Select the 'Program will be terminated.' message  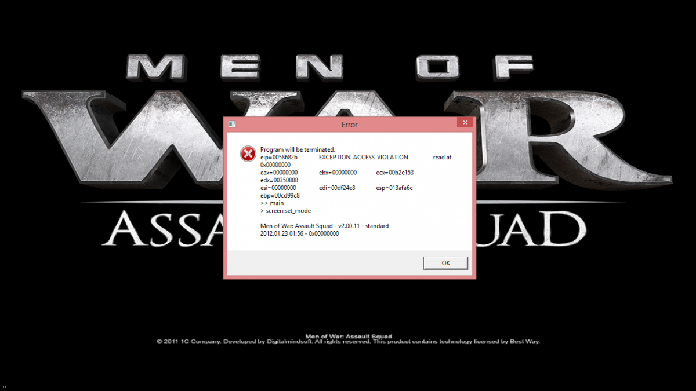point(298,150)
